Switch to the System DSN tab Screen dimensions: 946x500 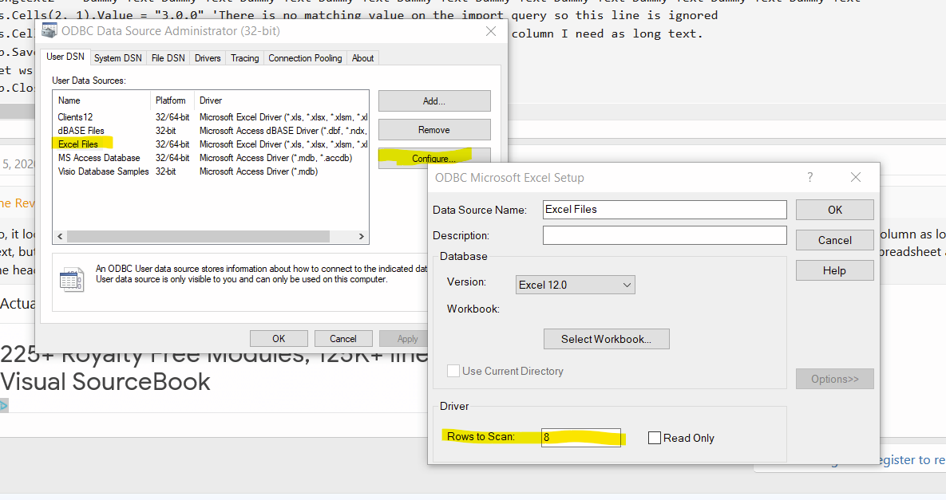(x=117, y=58)
